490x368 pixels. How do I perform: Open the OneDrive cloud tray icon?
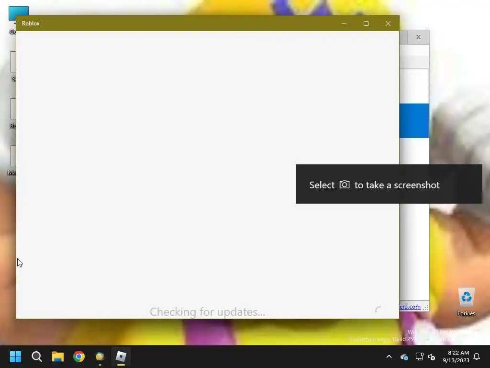(x=404, y=356)
